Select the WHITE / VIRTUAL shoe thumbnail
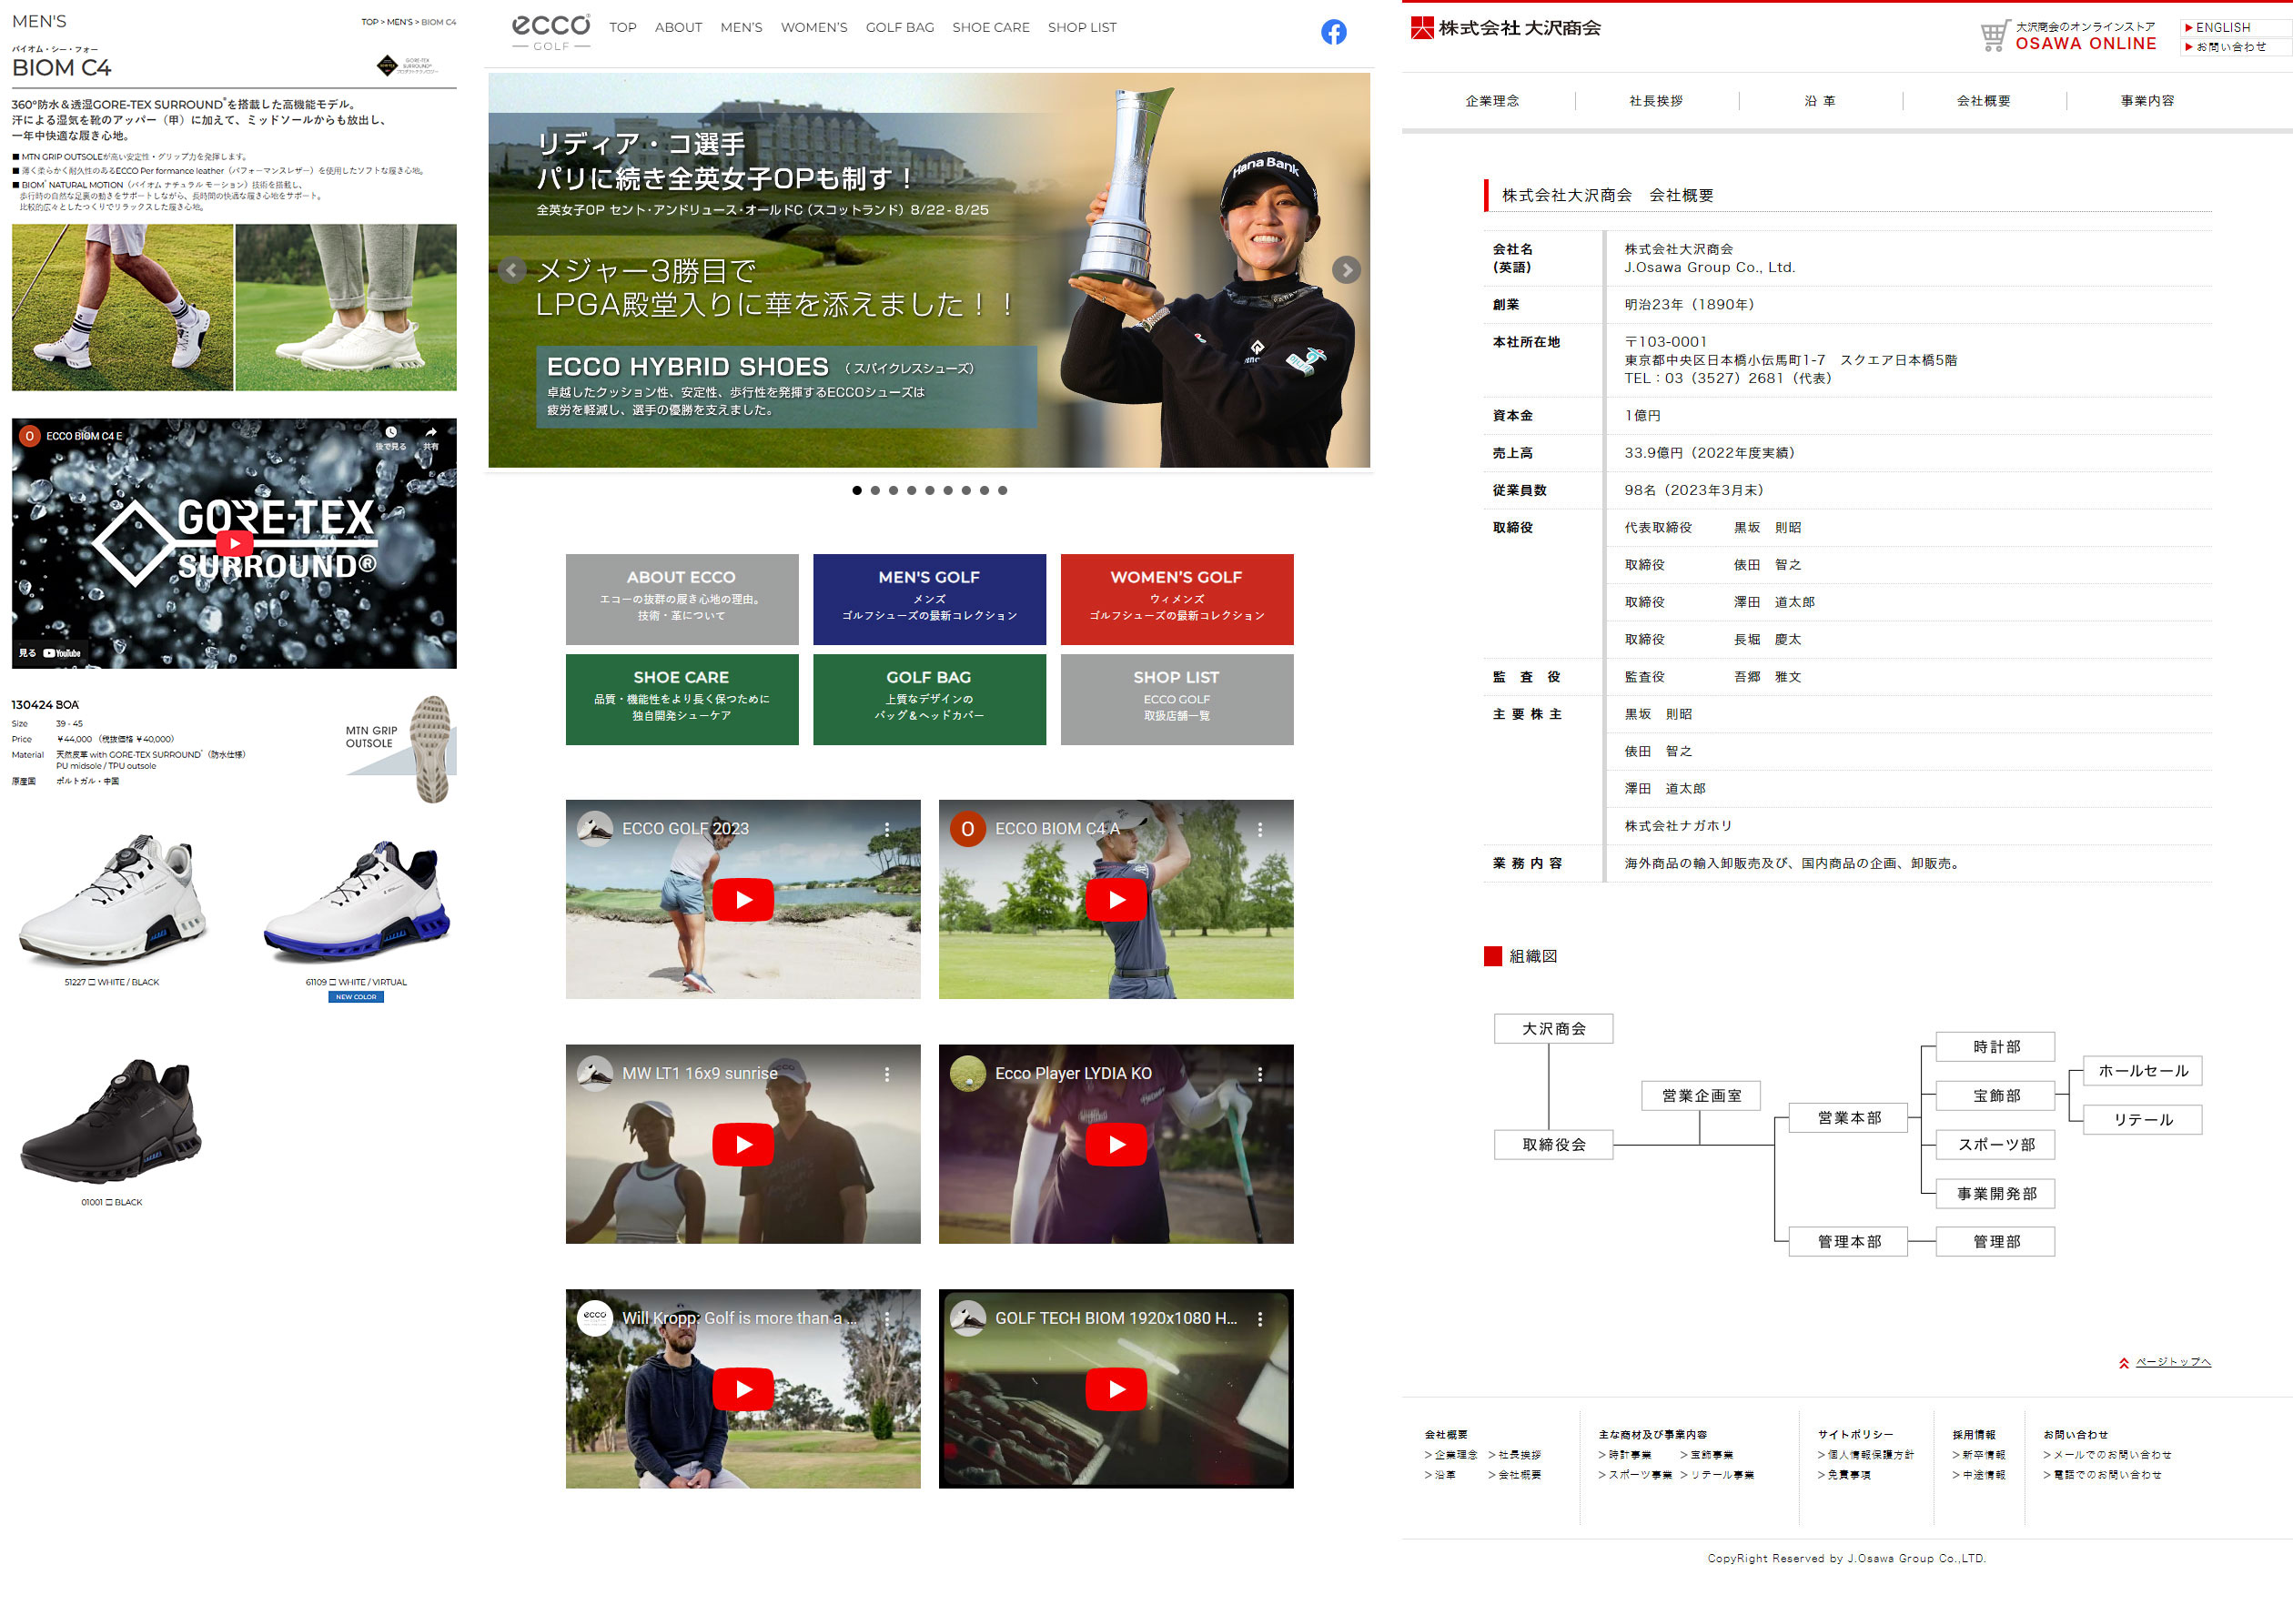The image size is (2293, 1605). (357, 901)
